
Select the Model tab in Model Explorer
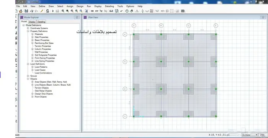coord(24,21)
